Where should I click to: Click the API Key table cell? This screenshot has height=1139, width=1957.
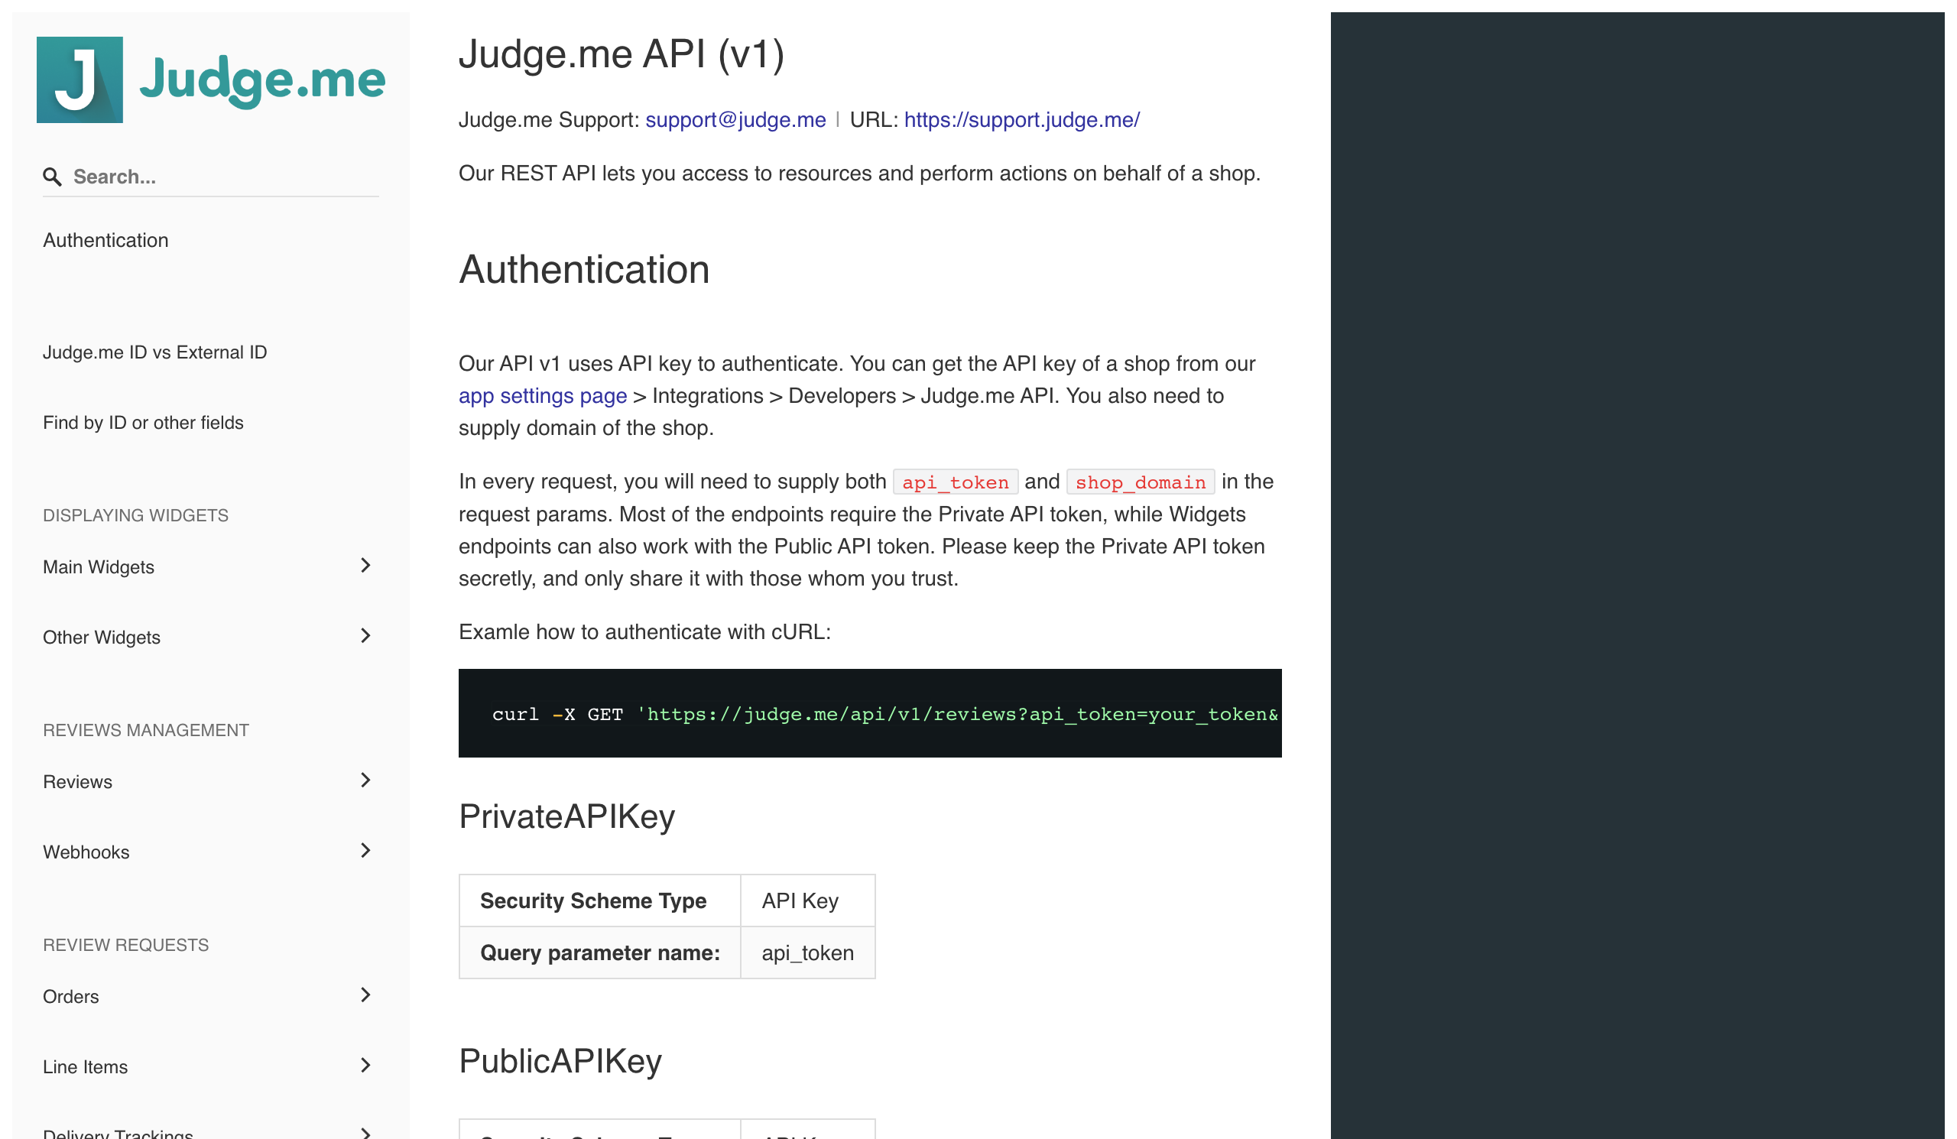pyautogui.click(x=808, y=900)
